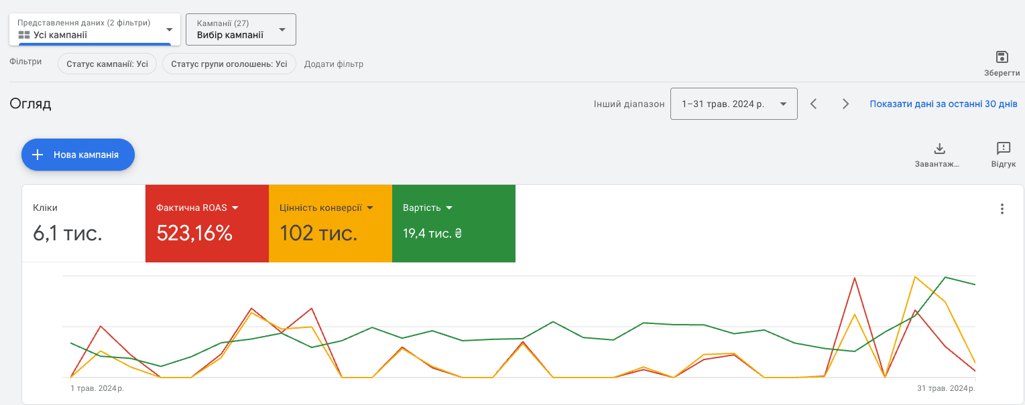
Task: Open the Усі кампанії data view dropdown
Action: [95, 29]
